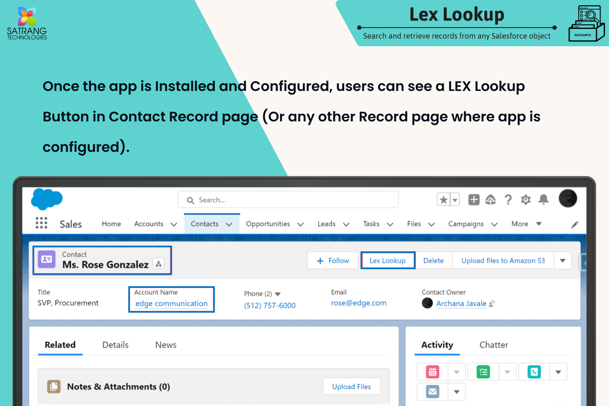609x406 pixels.
Task: Change owner icon next to Archana Javale
Action: coord(492,304)
